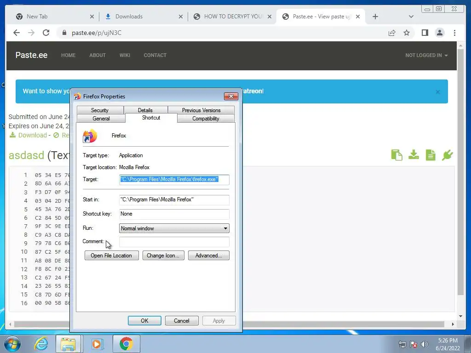Viewport: 471px width, 353px height.
Task: Click the Firefox shortcut icon in dialog
Action: 90,136
